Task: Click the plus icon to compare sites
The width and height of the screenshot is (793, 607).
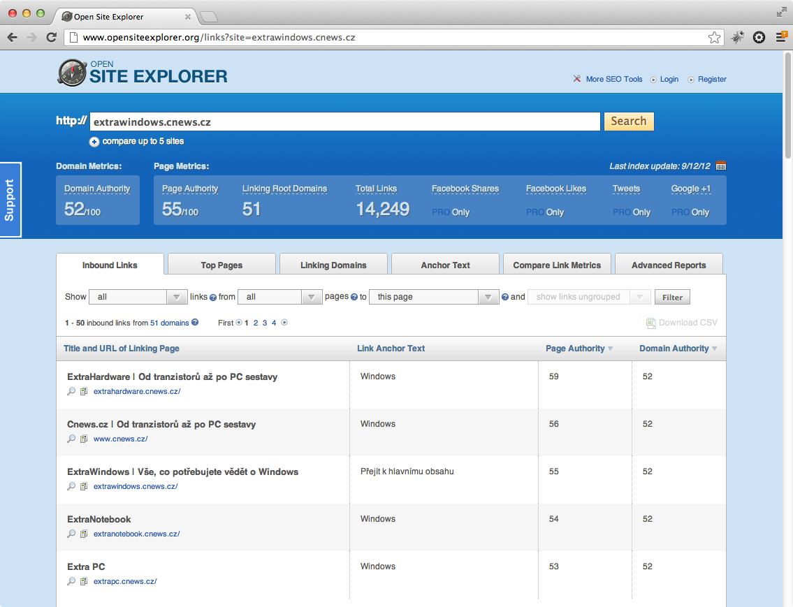Action: (x=94, y=142)
